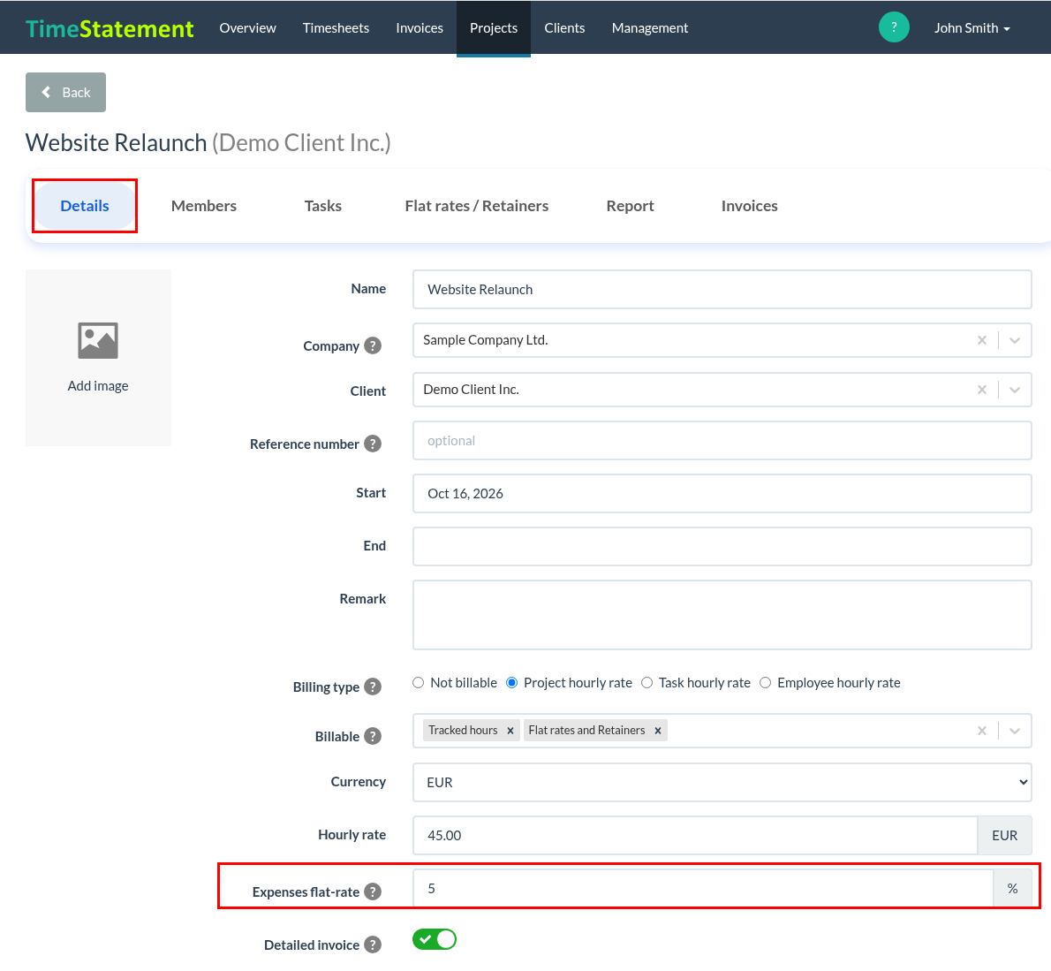Screen dimensions: 1051x971
Task: Click the project Name input field
Action: (x=722, y=289)
